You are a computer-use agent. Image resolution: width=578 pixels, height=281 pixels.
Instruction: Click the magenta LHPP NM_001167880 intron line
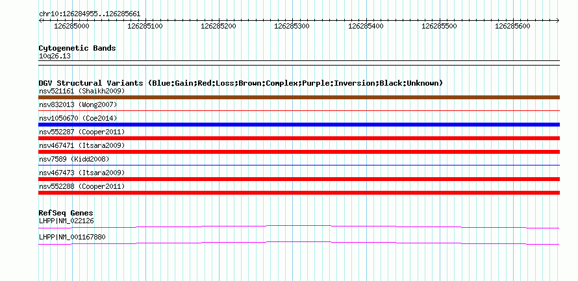coord(299,243)
